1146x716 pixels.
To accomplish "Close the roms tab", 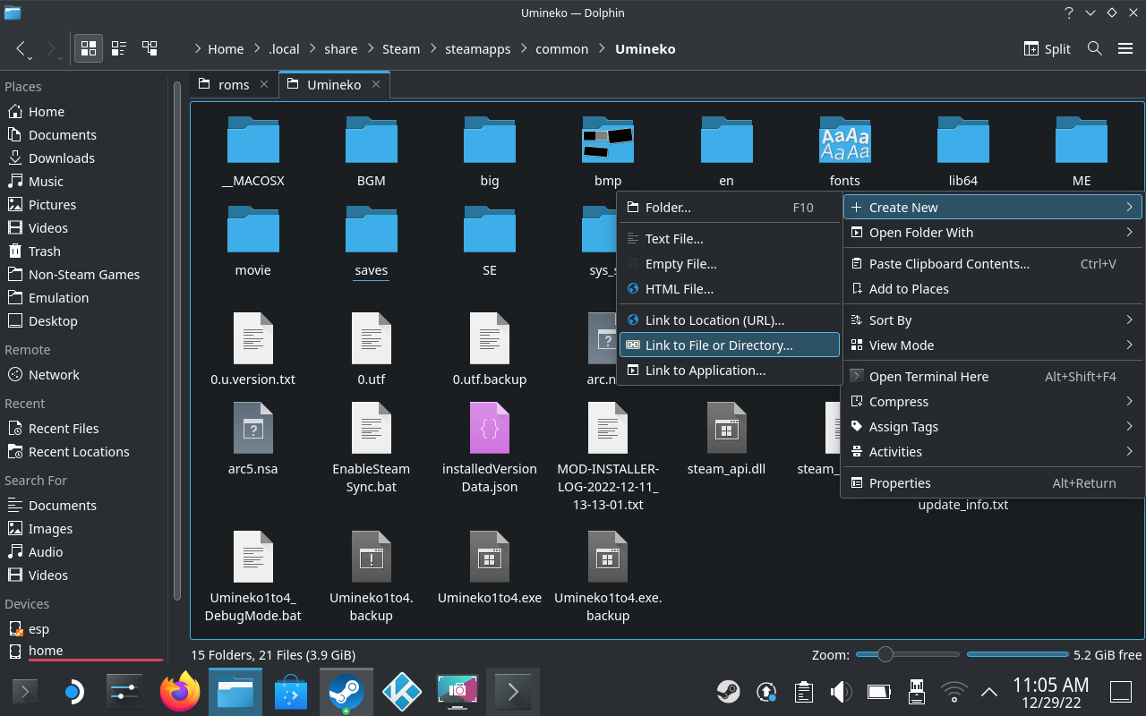I will click(264, 84).
